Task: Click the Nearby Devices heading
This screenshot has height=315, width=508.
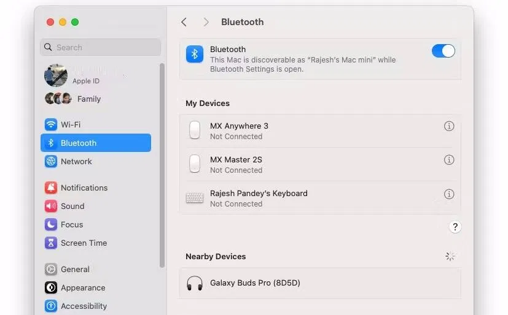Action: click(x=216, y=257)
